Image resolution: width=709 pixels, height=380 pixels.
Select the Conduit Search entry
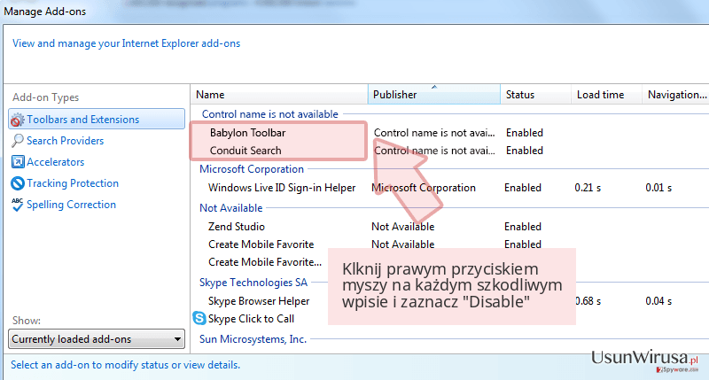click(245, 151)
